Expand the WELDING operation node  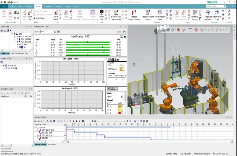click(37, 138)
